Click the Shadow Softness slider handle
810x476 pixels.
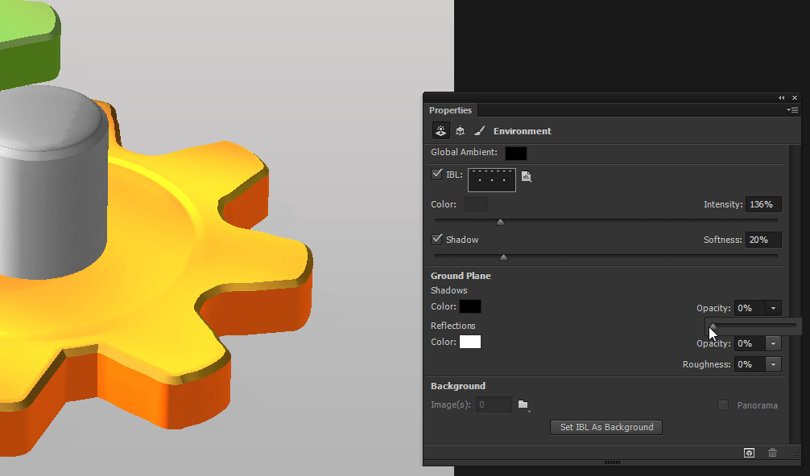pos(504,257)
